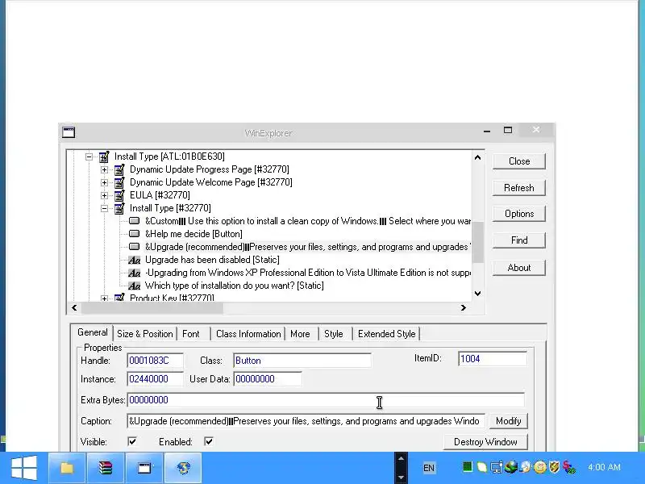Viewport: 645px width, 484px height.
Task: Click the dialog icon beside Dynamic Update Progress Page
Action: click(119, 169)
